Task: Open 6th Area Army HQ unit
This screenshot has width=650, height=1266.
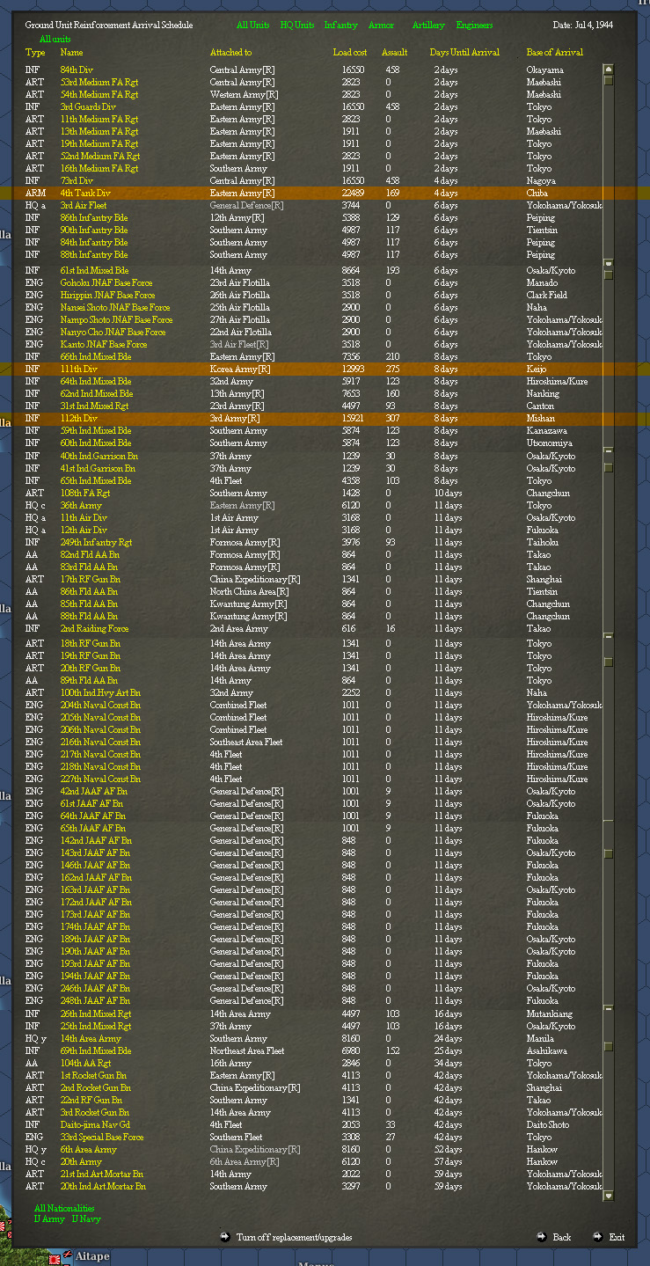Action: 88,1149
